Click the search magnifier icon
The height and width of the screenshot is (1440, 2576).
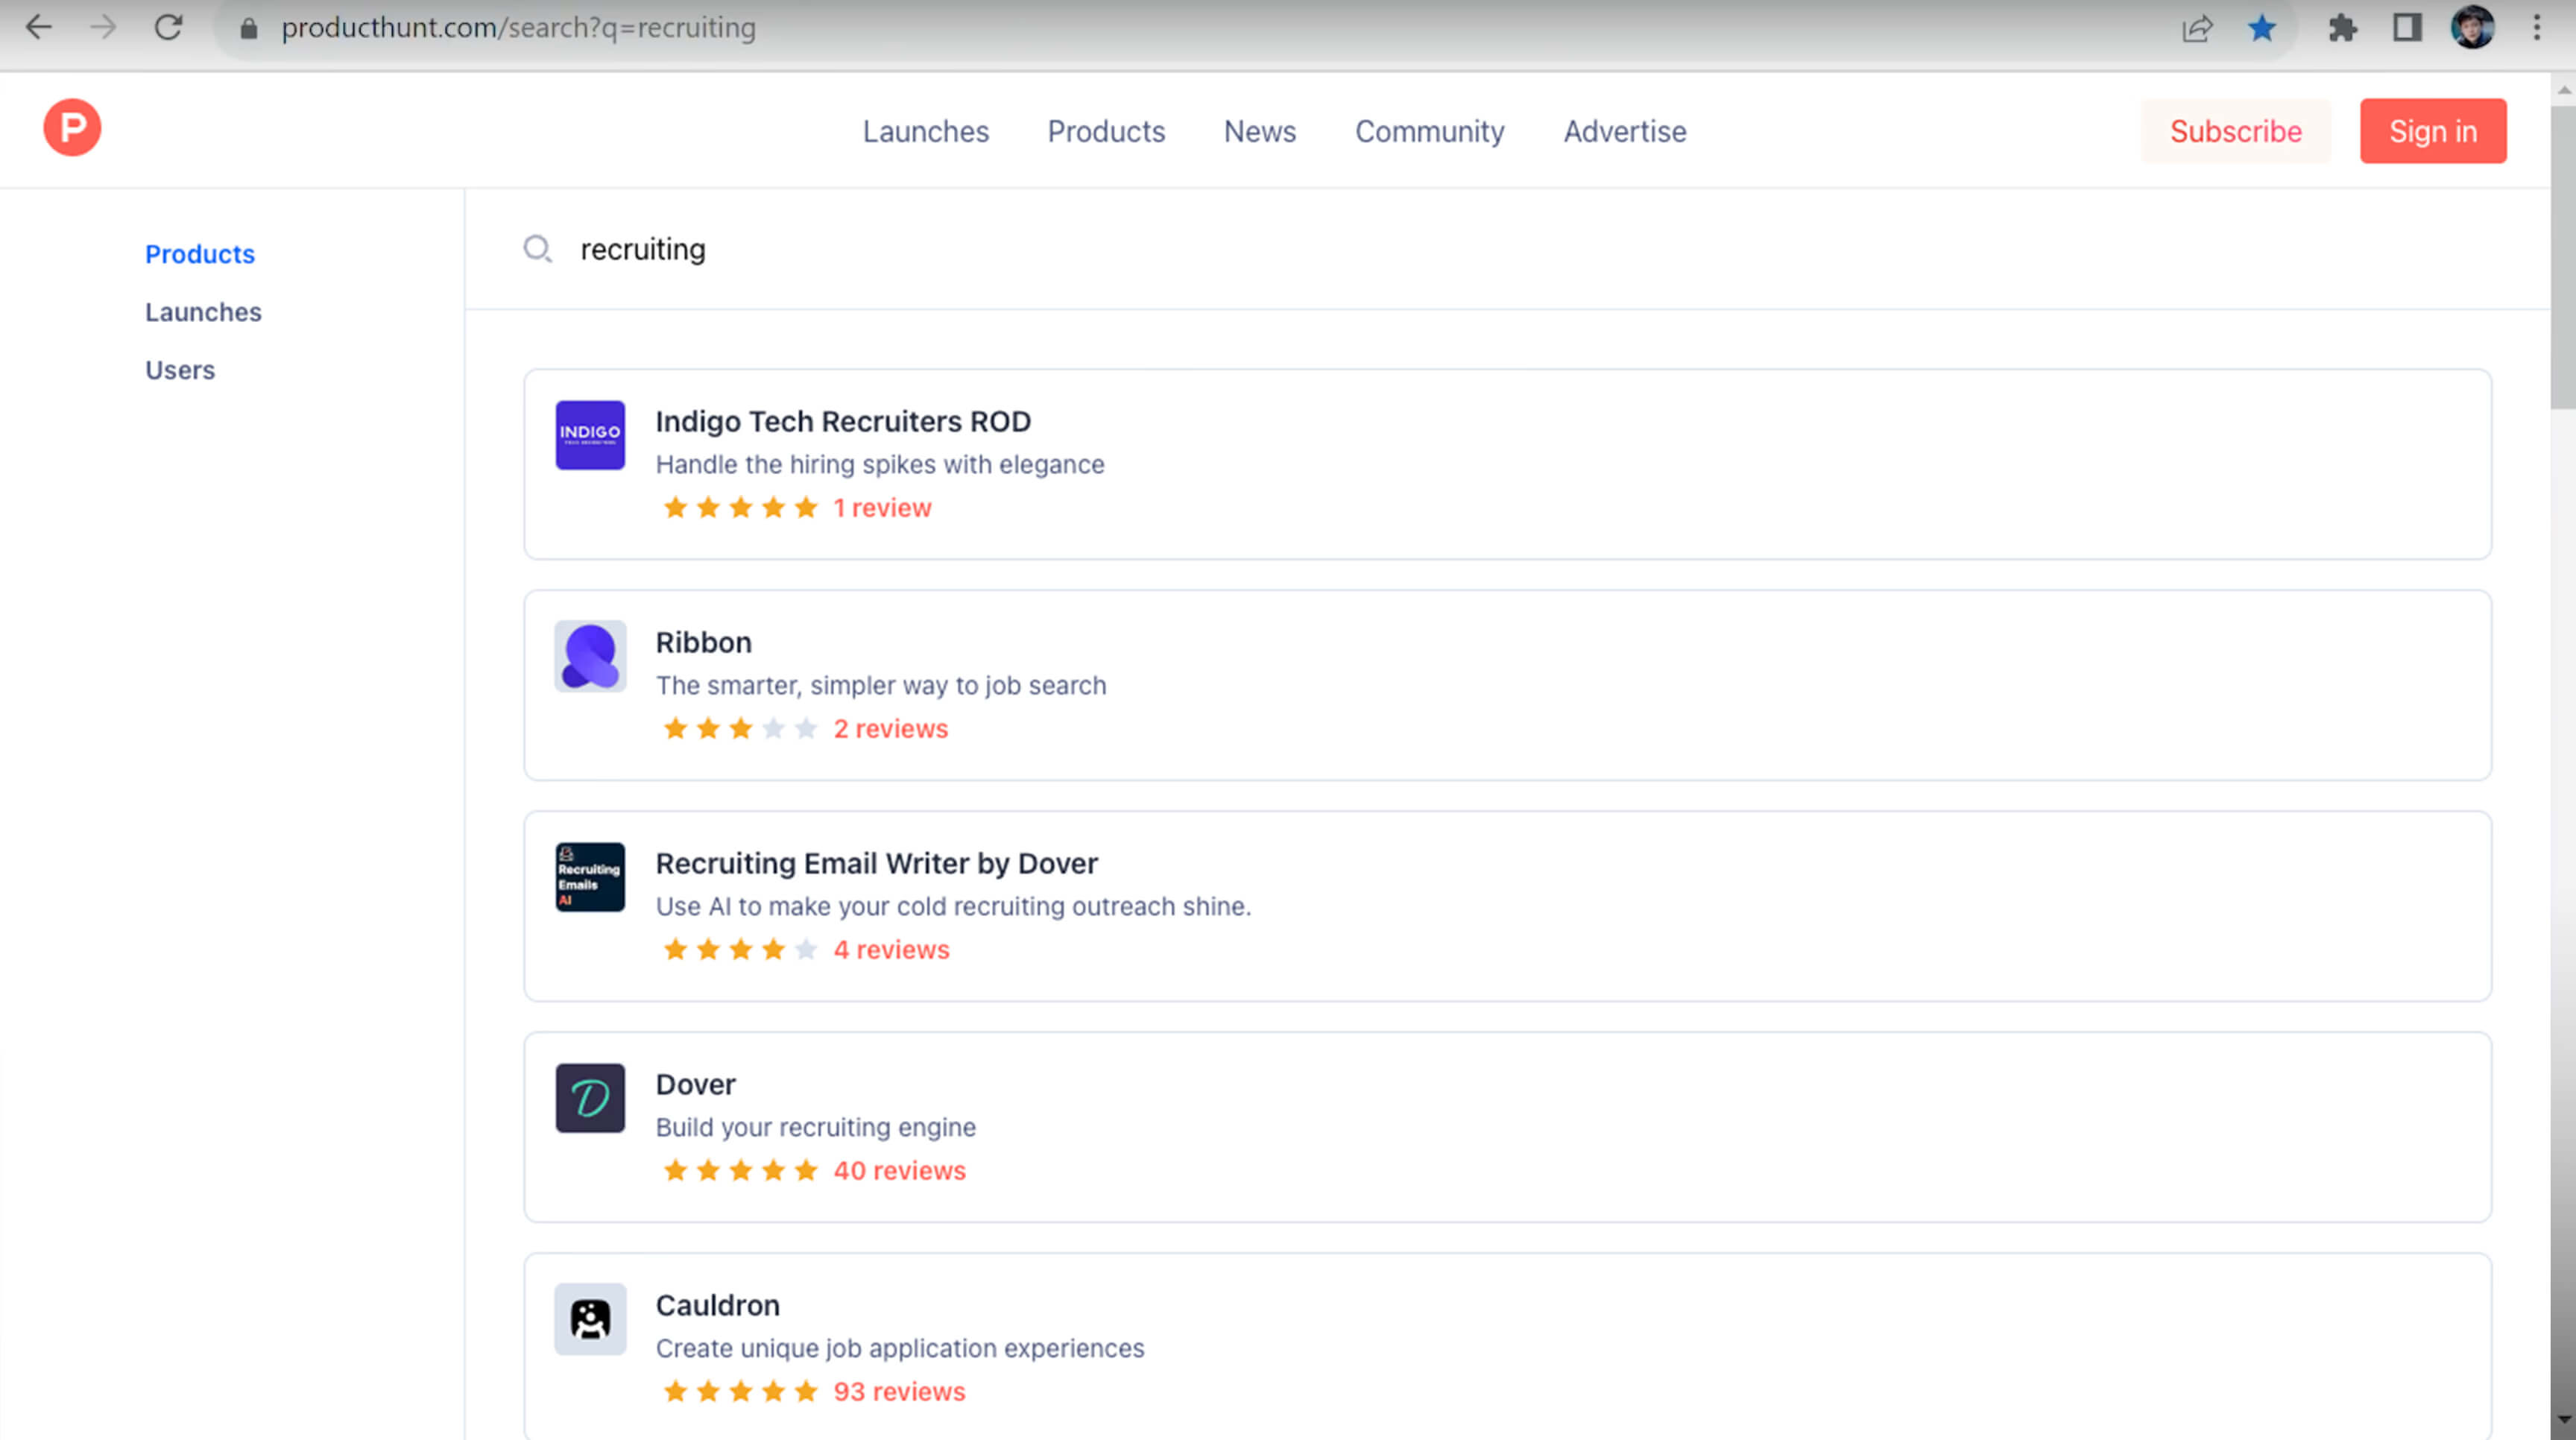(x=538, y=249)
